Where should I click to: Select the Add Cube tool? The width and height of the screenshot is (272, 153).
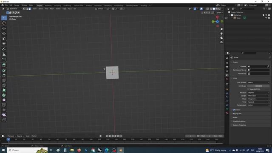[4, 60]
